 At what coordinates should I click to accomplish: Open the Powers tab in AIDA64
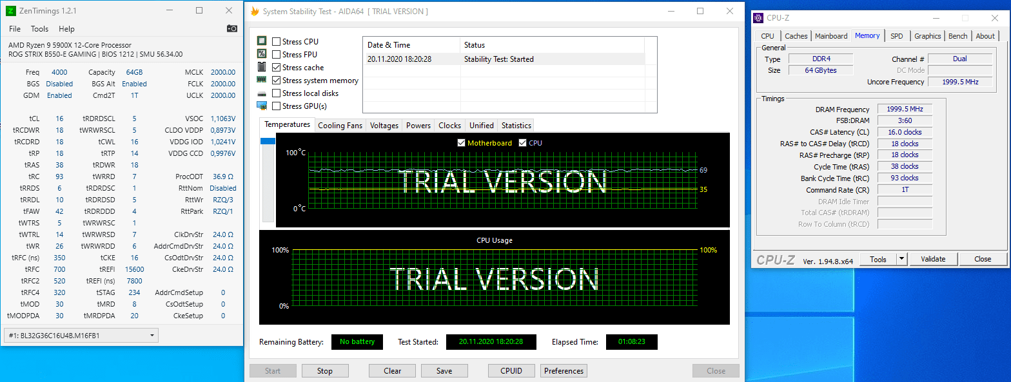pos(418,126)
